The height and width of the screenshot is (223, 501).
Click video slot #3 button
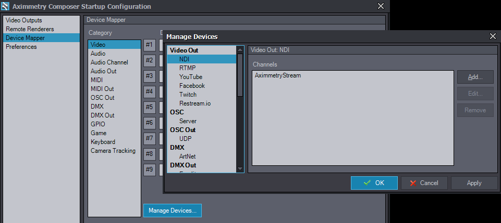click(x=150, y=76)
